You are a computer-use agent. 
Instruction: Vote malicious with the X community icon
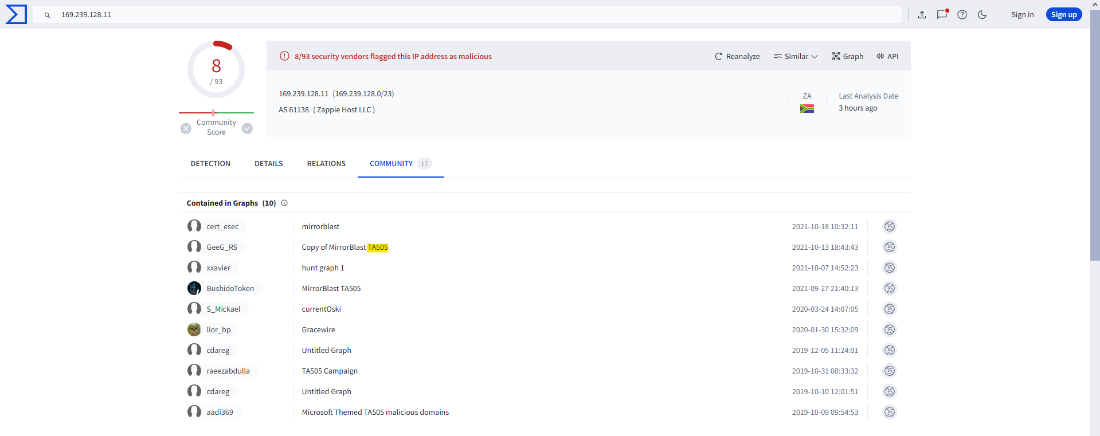click(x=186, y=128)
